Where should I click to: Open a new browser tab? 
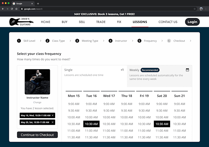click(38, 4)
